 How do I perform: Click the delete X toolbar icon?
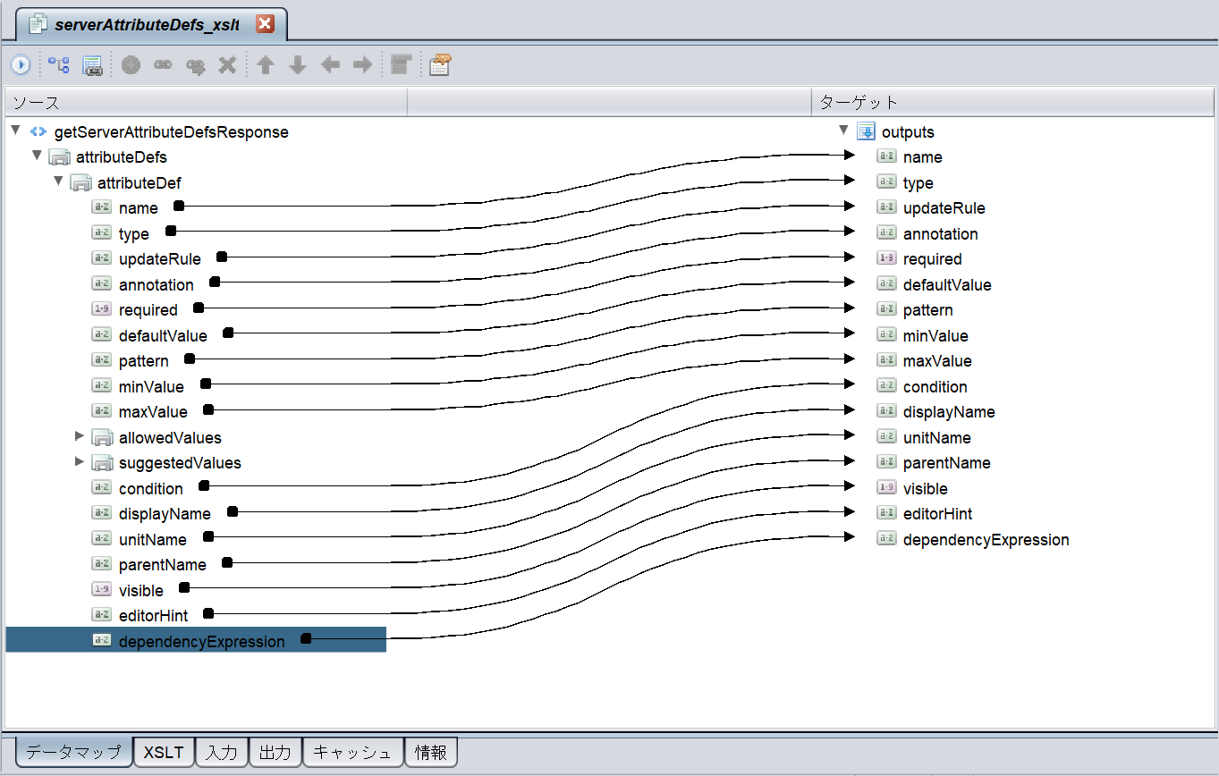[x=227, y=64]
